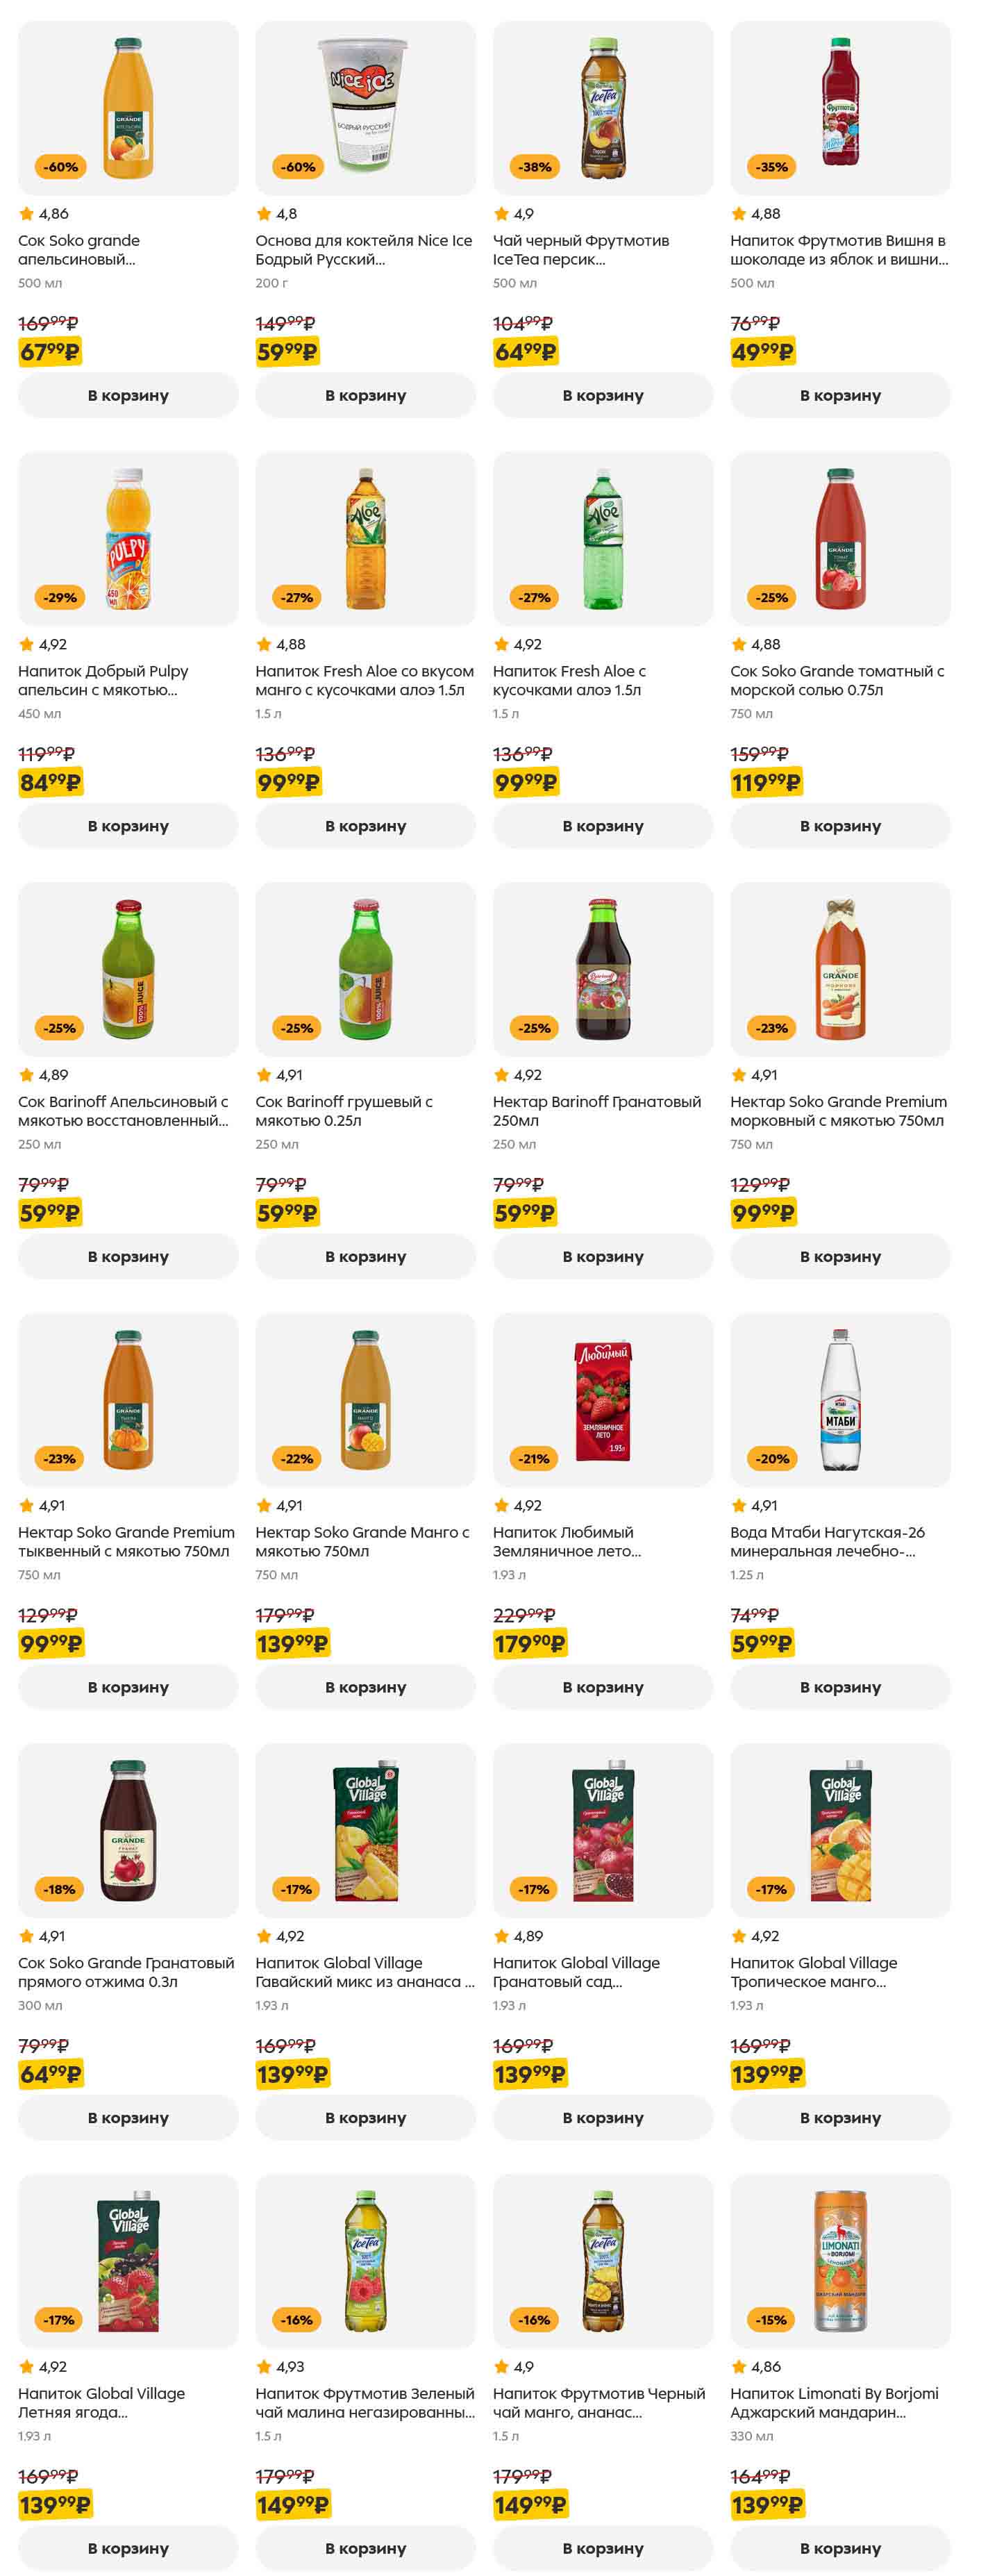Add Barinoff orange juice 250 мл to cart
The width and height of the screenshot is (988, 2576).
pyautogui.click(x=128, y=1256)
